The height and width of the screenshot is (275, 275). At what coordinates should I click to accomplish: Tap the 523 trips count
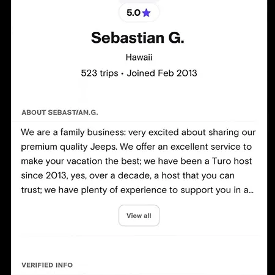[x=100, y=73]
